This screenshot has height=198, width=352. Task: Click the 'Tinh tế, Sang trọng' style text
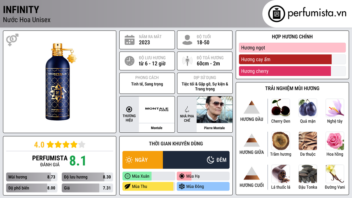pos(147,84)
